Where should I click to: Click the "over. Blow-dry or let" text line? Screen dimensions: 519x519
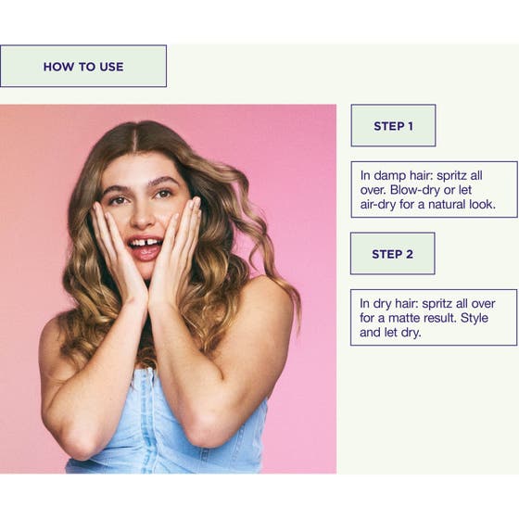[416, 190]
